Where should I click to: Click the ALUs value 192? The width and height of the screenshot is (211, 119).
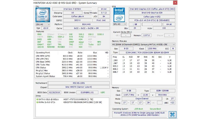[164, 28]
